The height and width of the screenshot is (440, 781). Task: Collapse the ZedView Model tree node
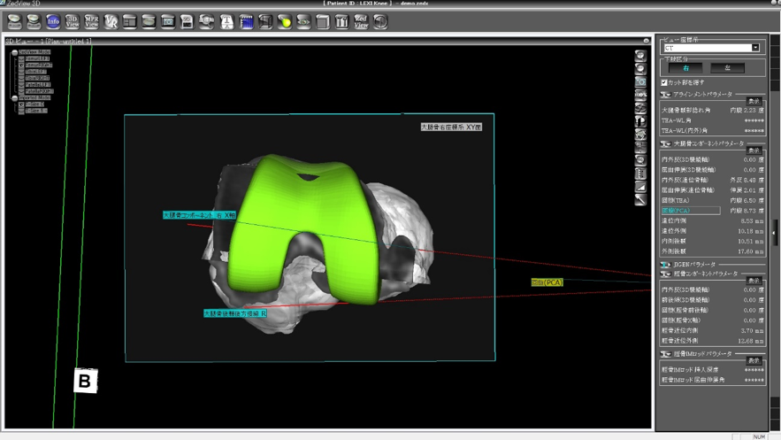[x=14, y=52]
